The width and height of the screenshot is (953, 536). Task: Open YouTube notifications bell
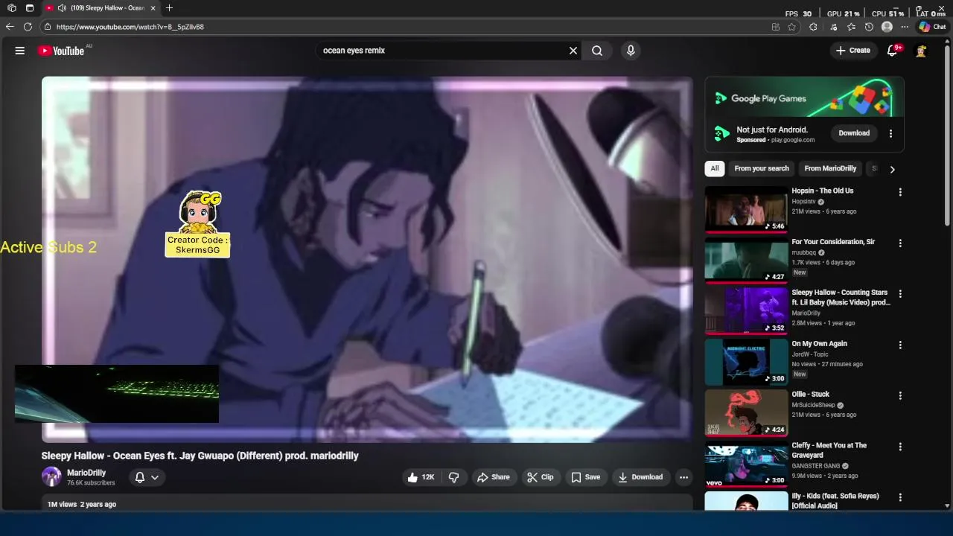pos(893,51)
